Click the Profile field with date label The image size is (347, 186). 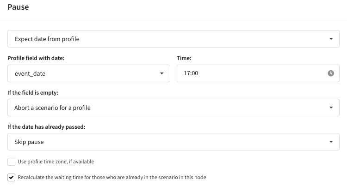point(36,58)
